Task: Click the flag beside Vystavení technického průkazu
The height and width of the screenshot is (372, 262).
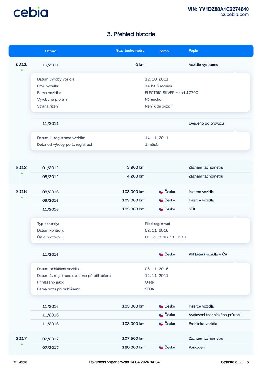Action: point(161,315)
